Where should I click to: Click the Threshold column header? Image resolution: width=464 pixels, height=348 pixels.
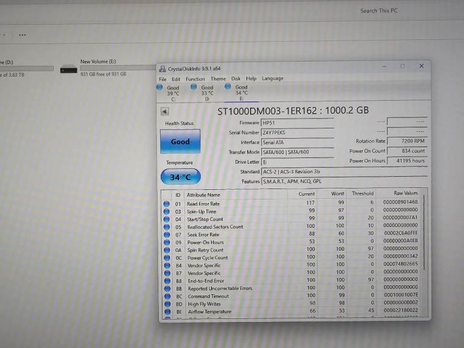coord(361,193)
